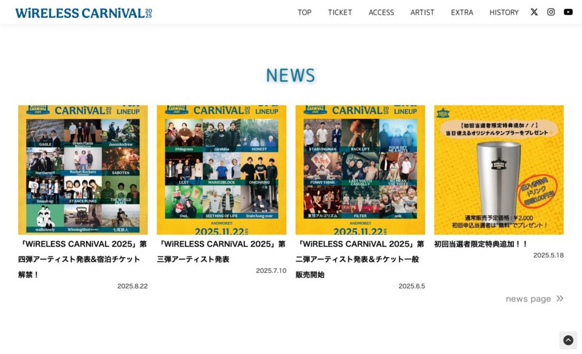Open the third lineup artist announcement headline

pos(221,251)
